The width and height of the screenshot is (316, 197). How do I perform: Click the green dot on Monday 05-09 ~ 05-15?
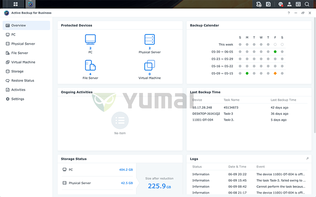[x=247, y=73]
